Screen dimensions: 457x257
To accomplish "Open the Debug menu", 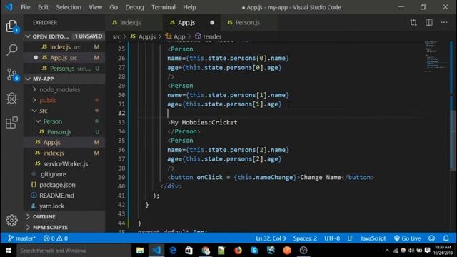I will [134, 7].
